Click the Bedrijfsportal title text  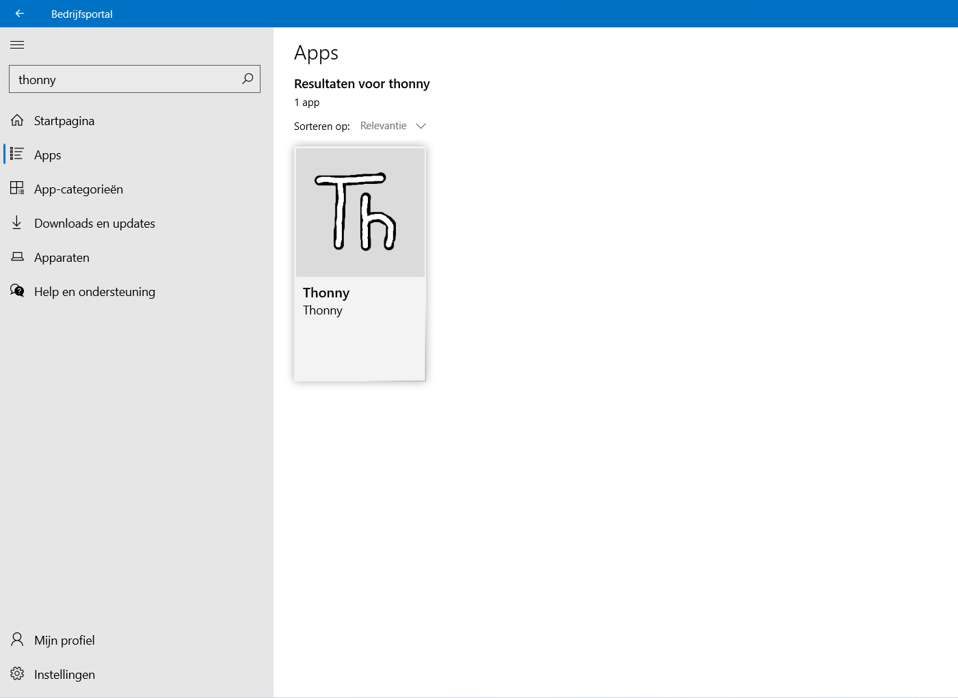click(x=82, y=14)
